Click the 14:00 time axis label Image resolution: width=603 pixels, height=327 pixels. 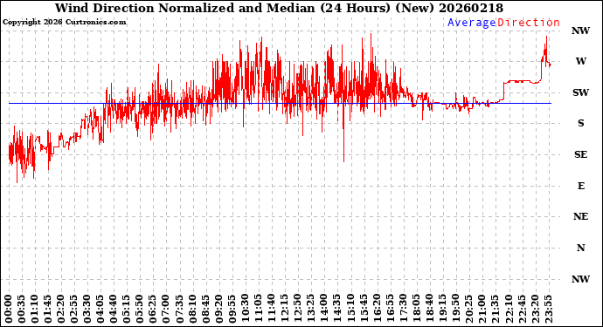(324, 310)
